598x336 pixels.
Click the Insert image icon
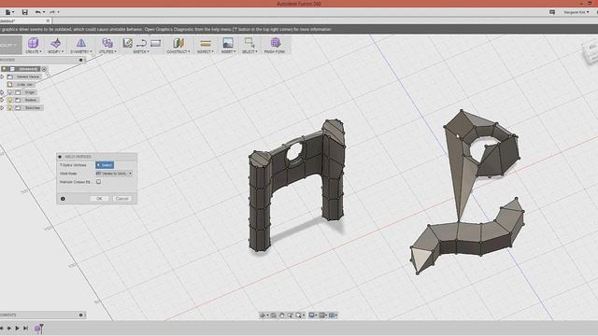[x=228, y=43]
